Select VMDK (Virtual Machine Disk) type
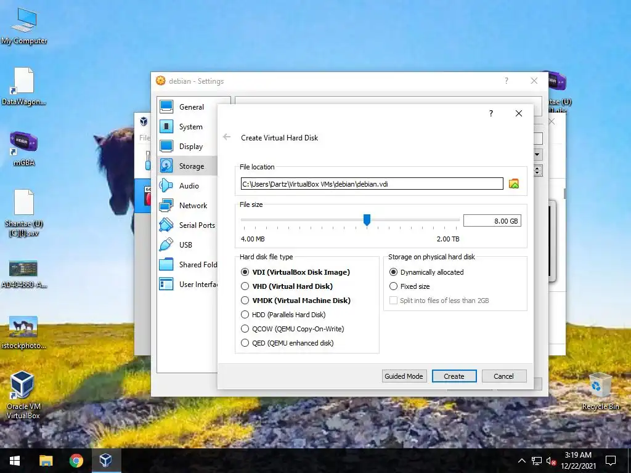 (296, 301)
